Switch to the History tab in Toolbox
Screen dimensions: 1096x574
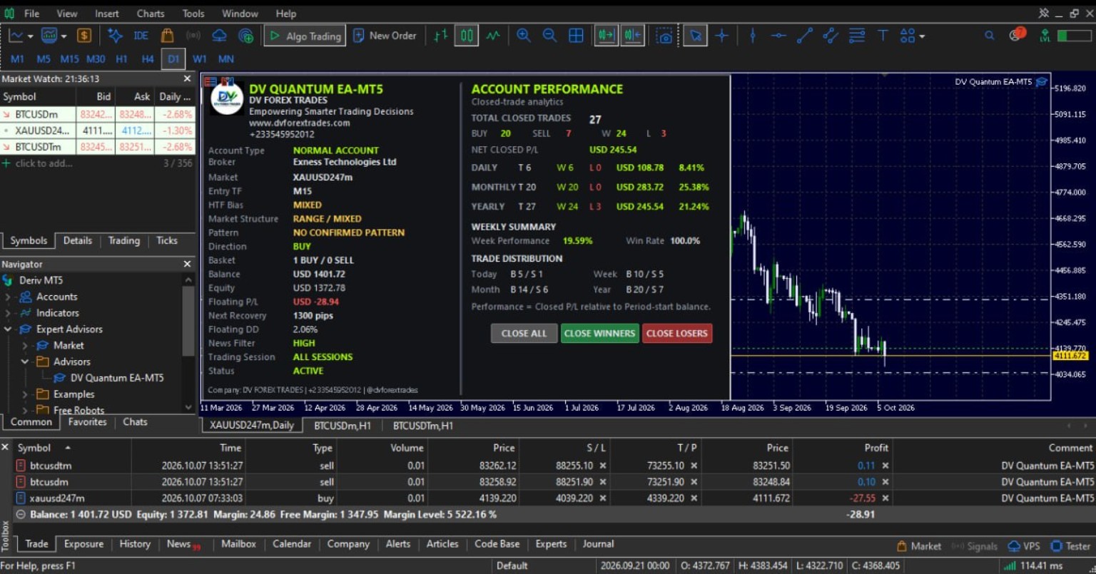[x=135, y=544]
